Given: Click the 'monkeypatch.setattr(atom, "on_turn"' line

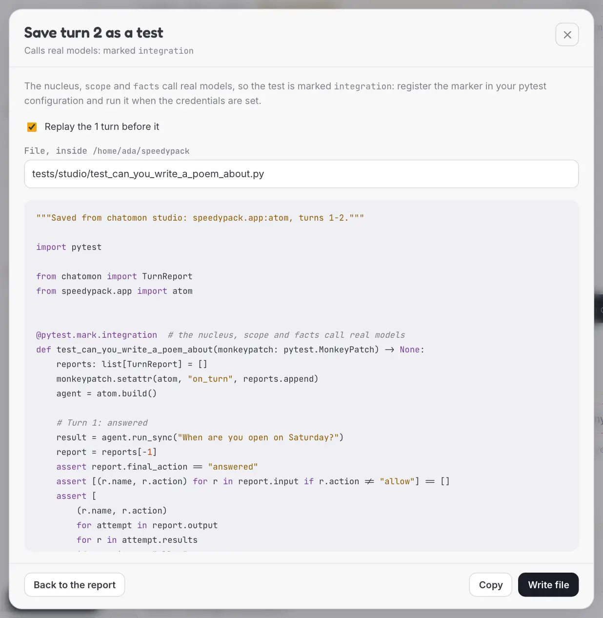Looking at the screenshot, I should [x=187, y=379].
